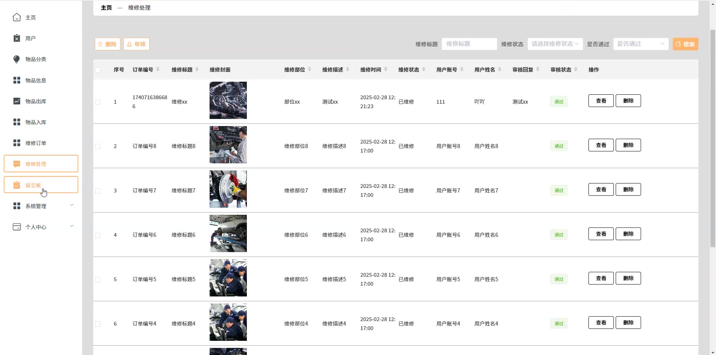Screen dimensions: 716x355
Task: Click the 测试xx 审核回复 cell
Action: pos(520,102)
